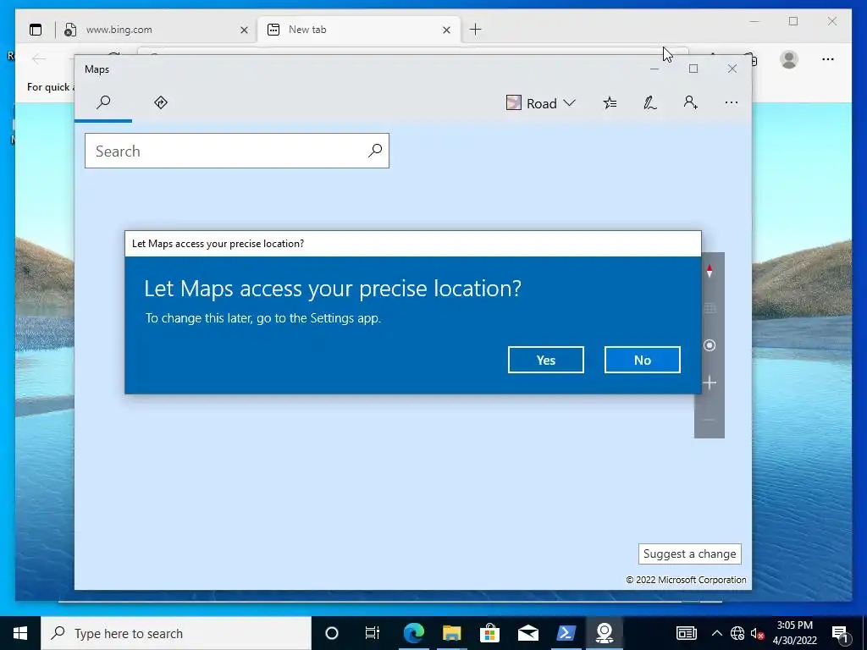Open PowerShell from the taskbar

pos(566,633)
